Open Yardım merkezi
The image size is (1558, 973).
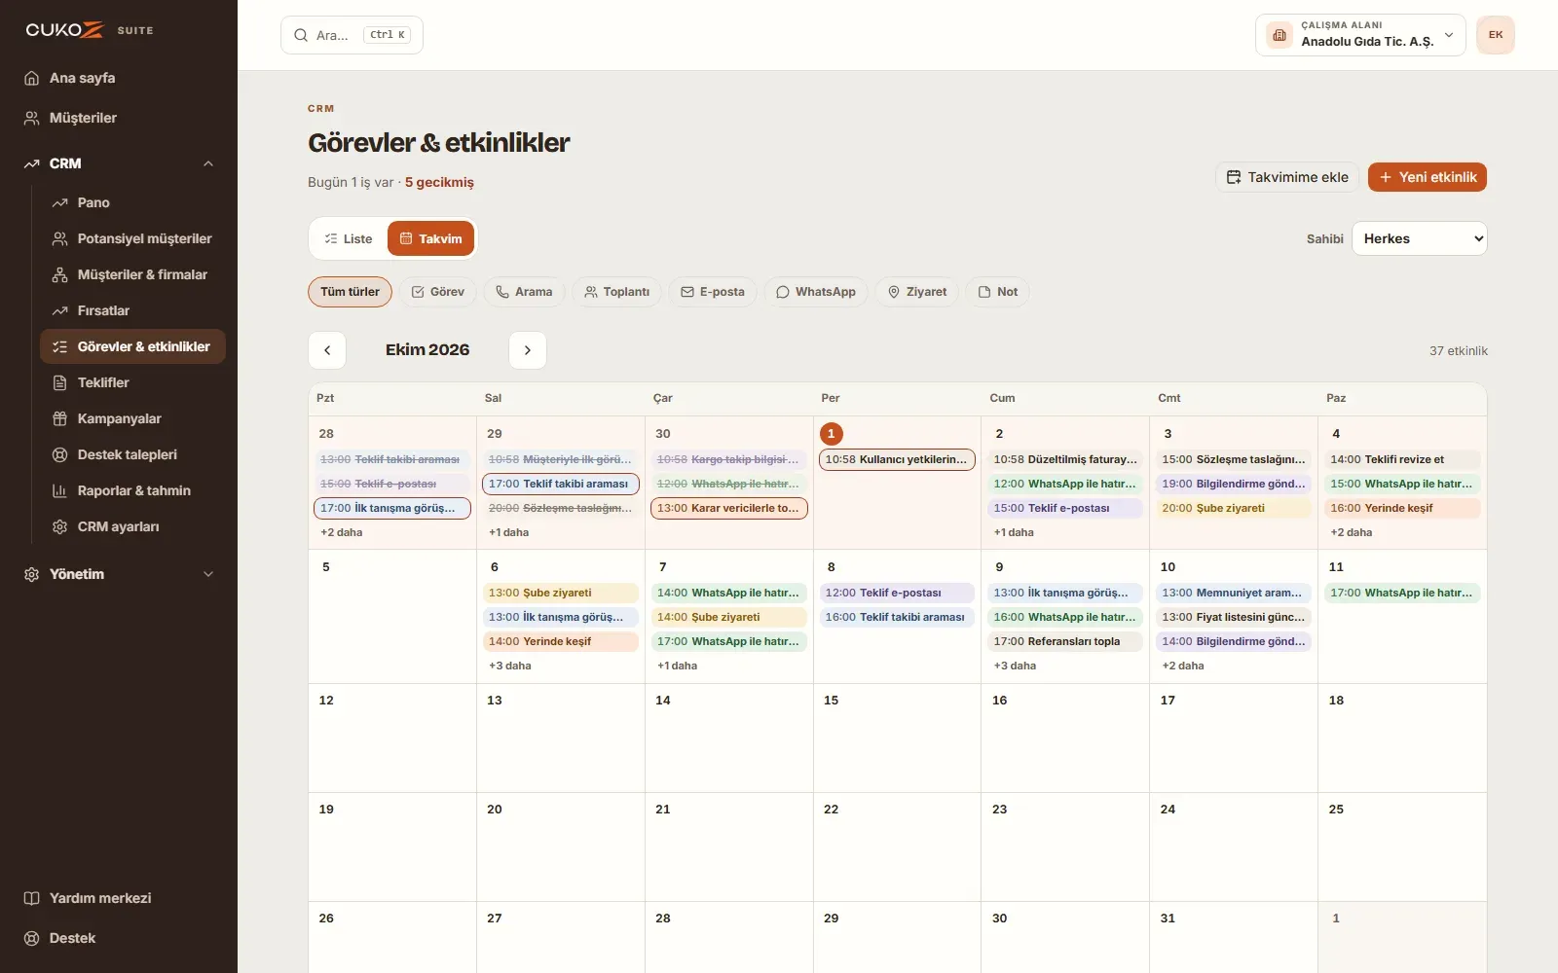(x=118, y=898)
